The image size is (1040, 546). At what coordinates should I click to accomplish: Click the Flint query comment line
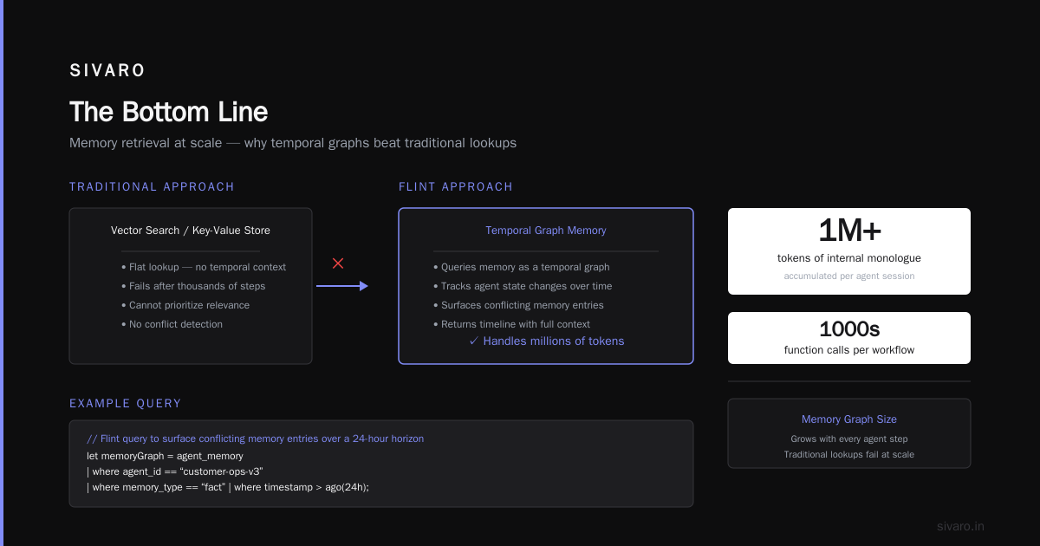256,439
